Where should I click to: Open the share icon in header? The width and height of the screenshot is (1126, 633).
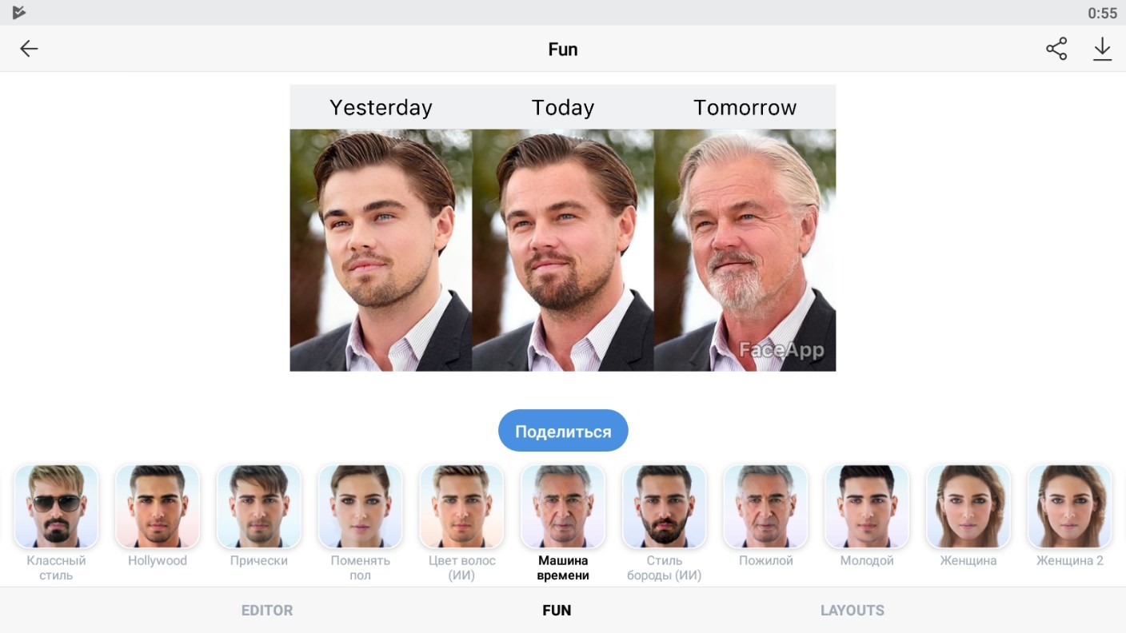[1056, 49]
